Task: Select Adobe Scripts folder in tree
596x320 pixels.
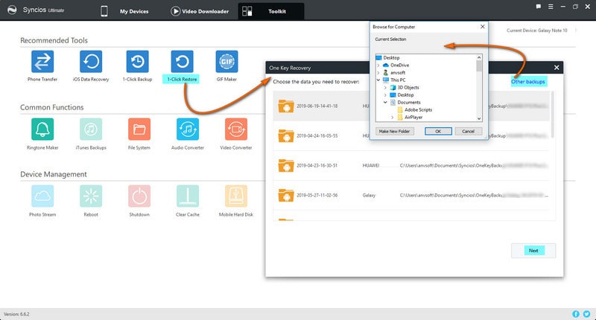Action: pyautogui.click(x=418, y=109)
